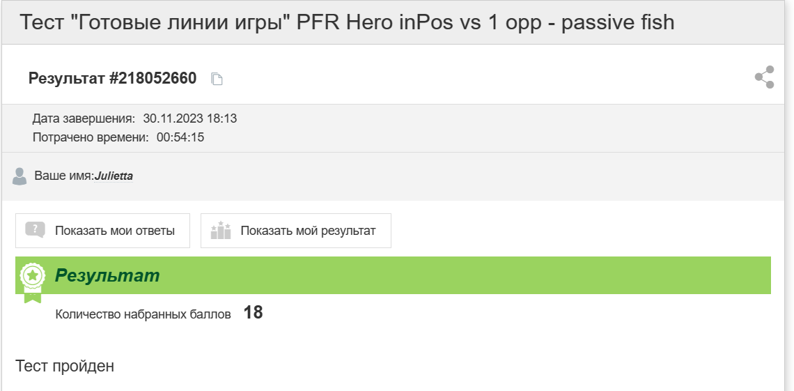Click the copy result number icon
Image resolution: width=794 pixels, height=391 pixels.
217,79
